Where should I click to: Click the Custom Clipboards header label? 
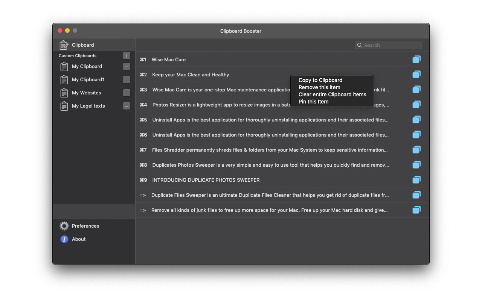point(78,56)
